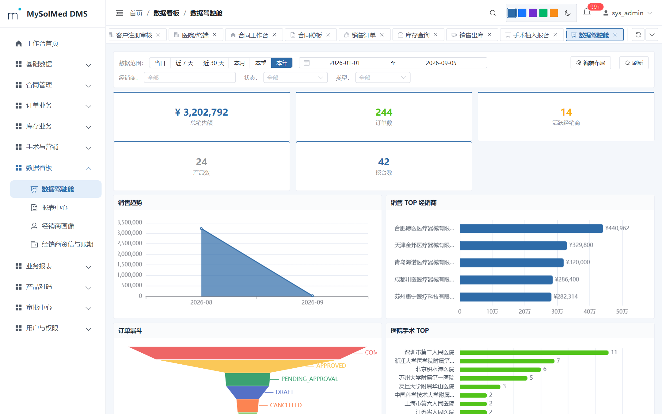Click 首页 breadcrumb link

(136, 13)
